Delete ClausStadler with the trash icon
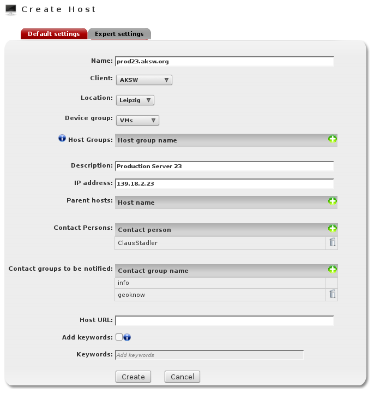Image resolution: width=374 pixels, height=393 pixels. (332, 243)
